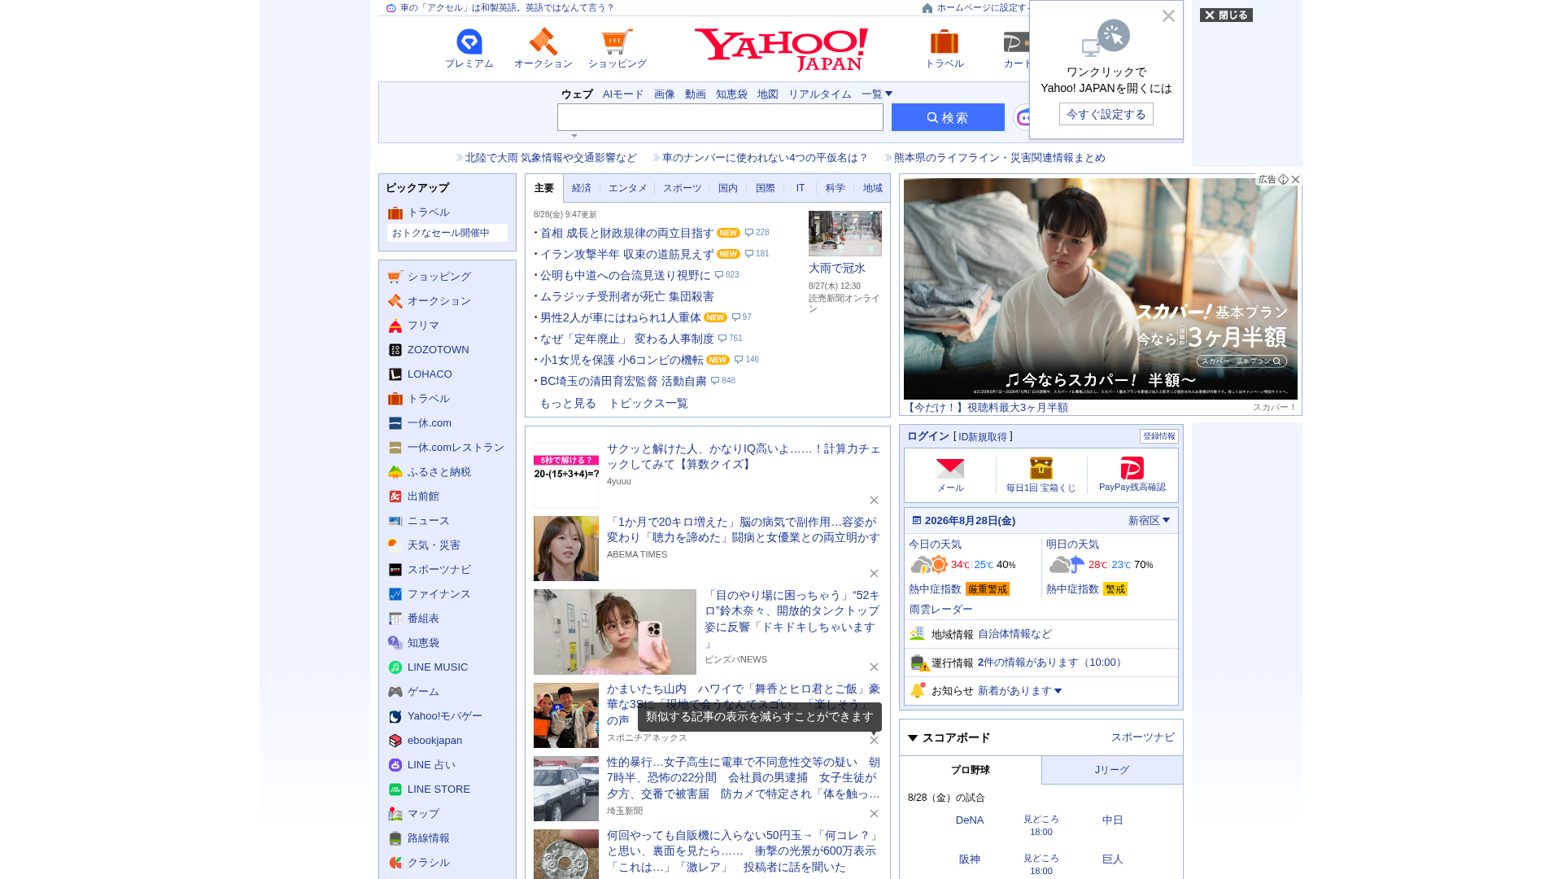
Task: Open ファイナンス in the sidebar
Action: point(438,594)
